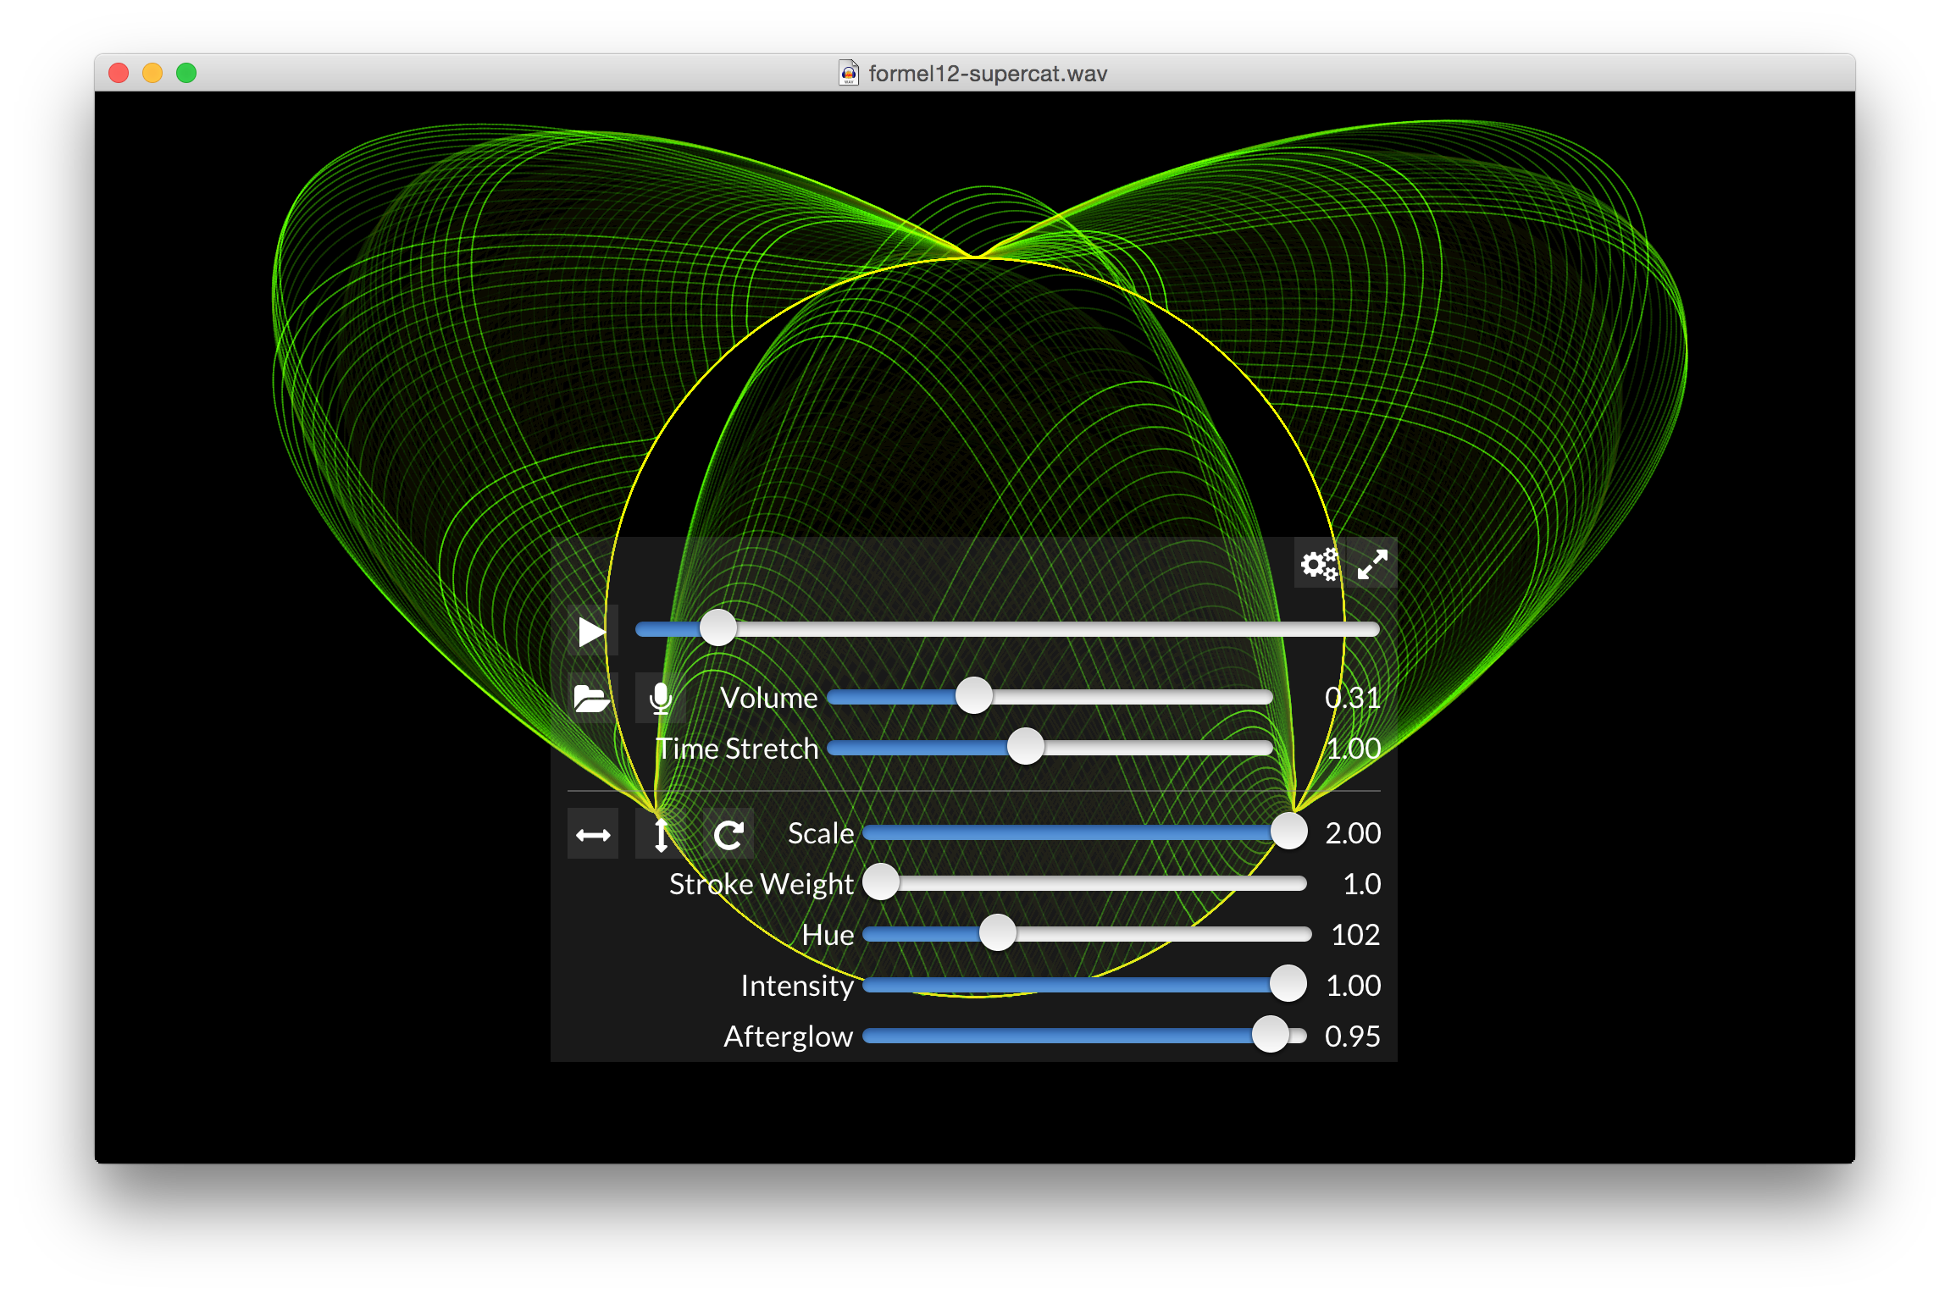Click the Time Stretch slider handle
The image size is (1950, 1299).
pyautogui.click(x=1025, y=747)
